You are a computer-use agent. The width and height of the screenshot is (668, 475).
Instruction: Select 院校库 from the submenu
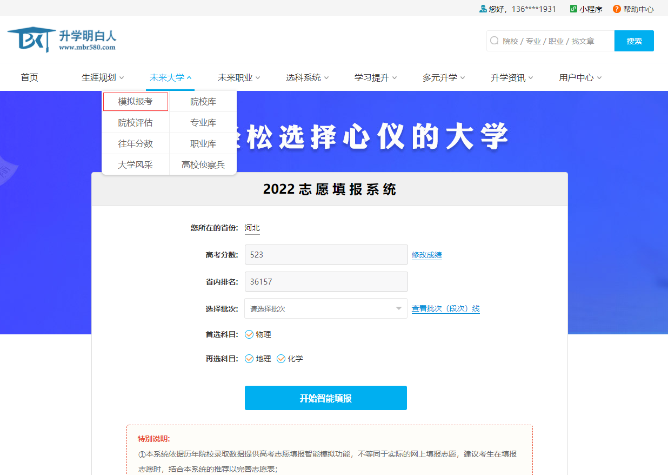click(x=203, y=101)
